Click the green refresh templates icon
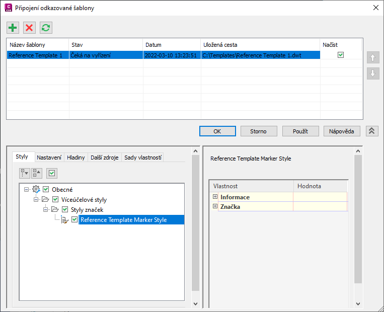384x312 pixels. pos(46,28)
